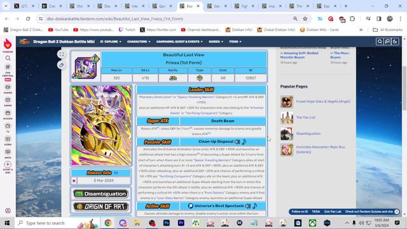
Task: Click the page vertical scrollbar
Action: click(x=404, y=88)
